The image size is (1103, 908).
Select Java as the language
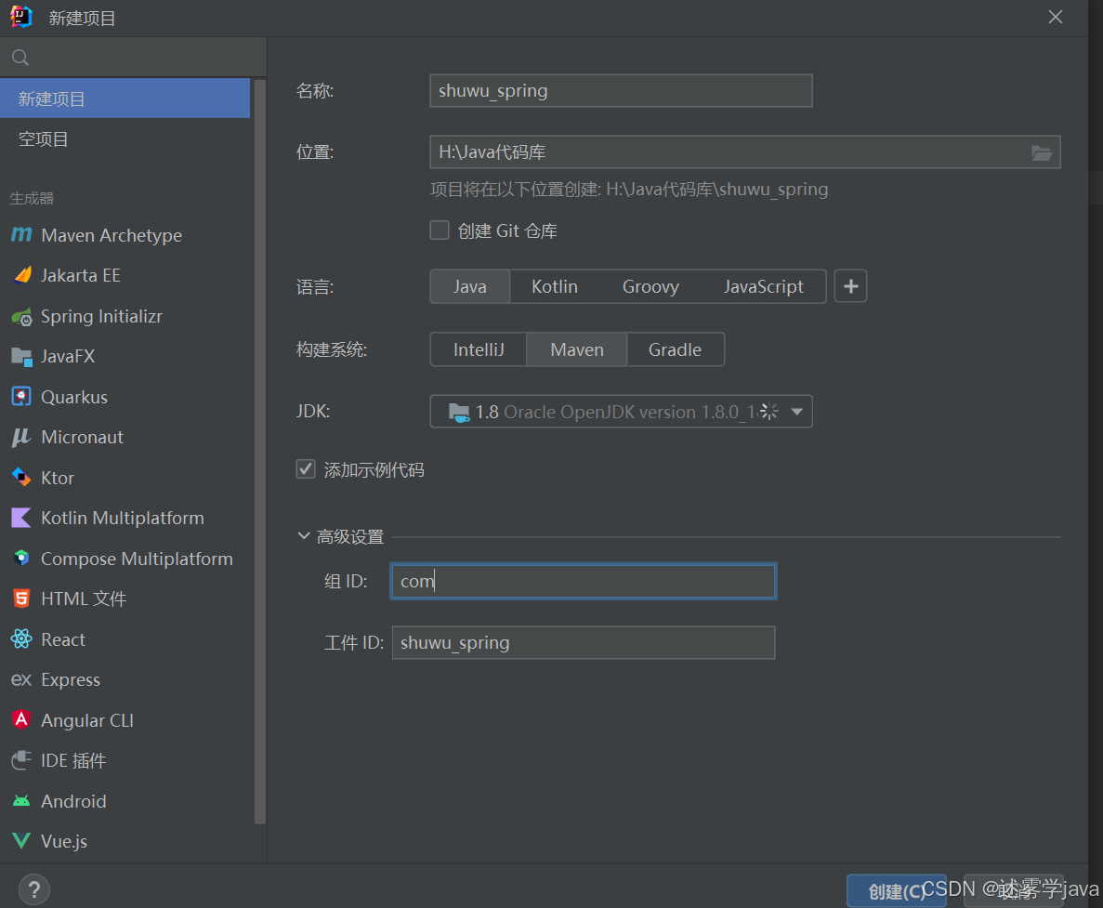470,286
